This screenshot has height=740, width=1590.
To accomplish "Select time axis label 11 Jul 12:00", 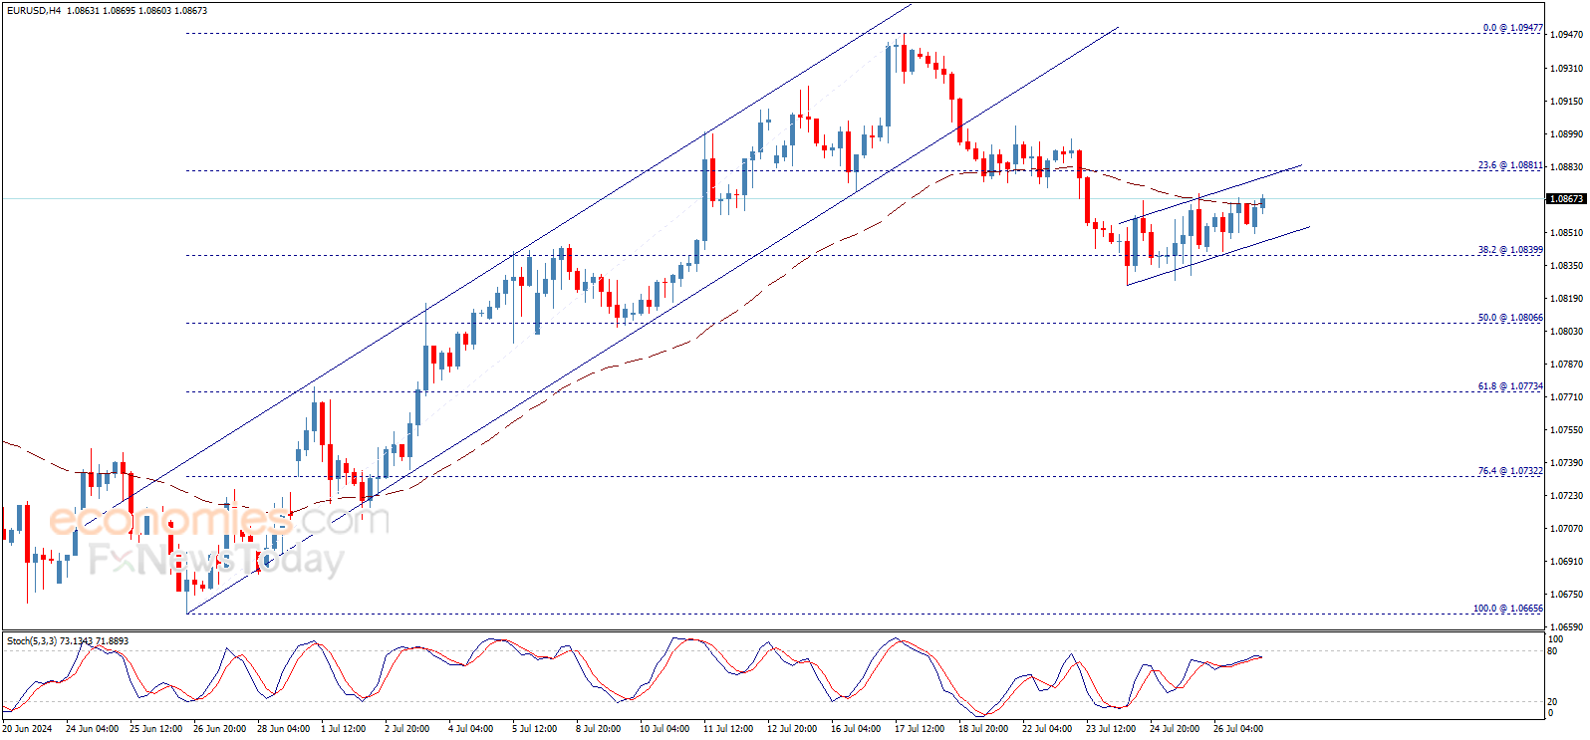I will coord(728,729).
